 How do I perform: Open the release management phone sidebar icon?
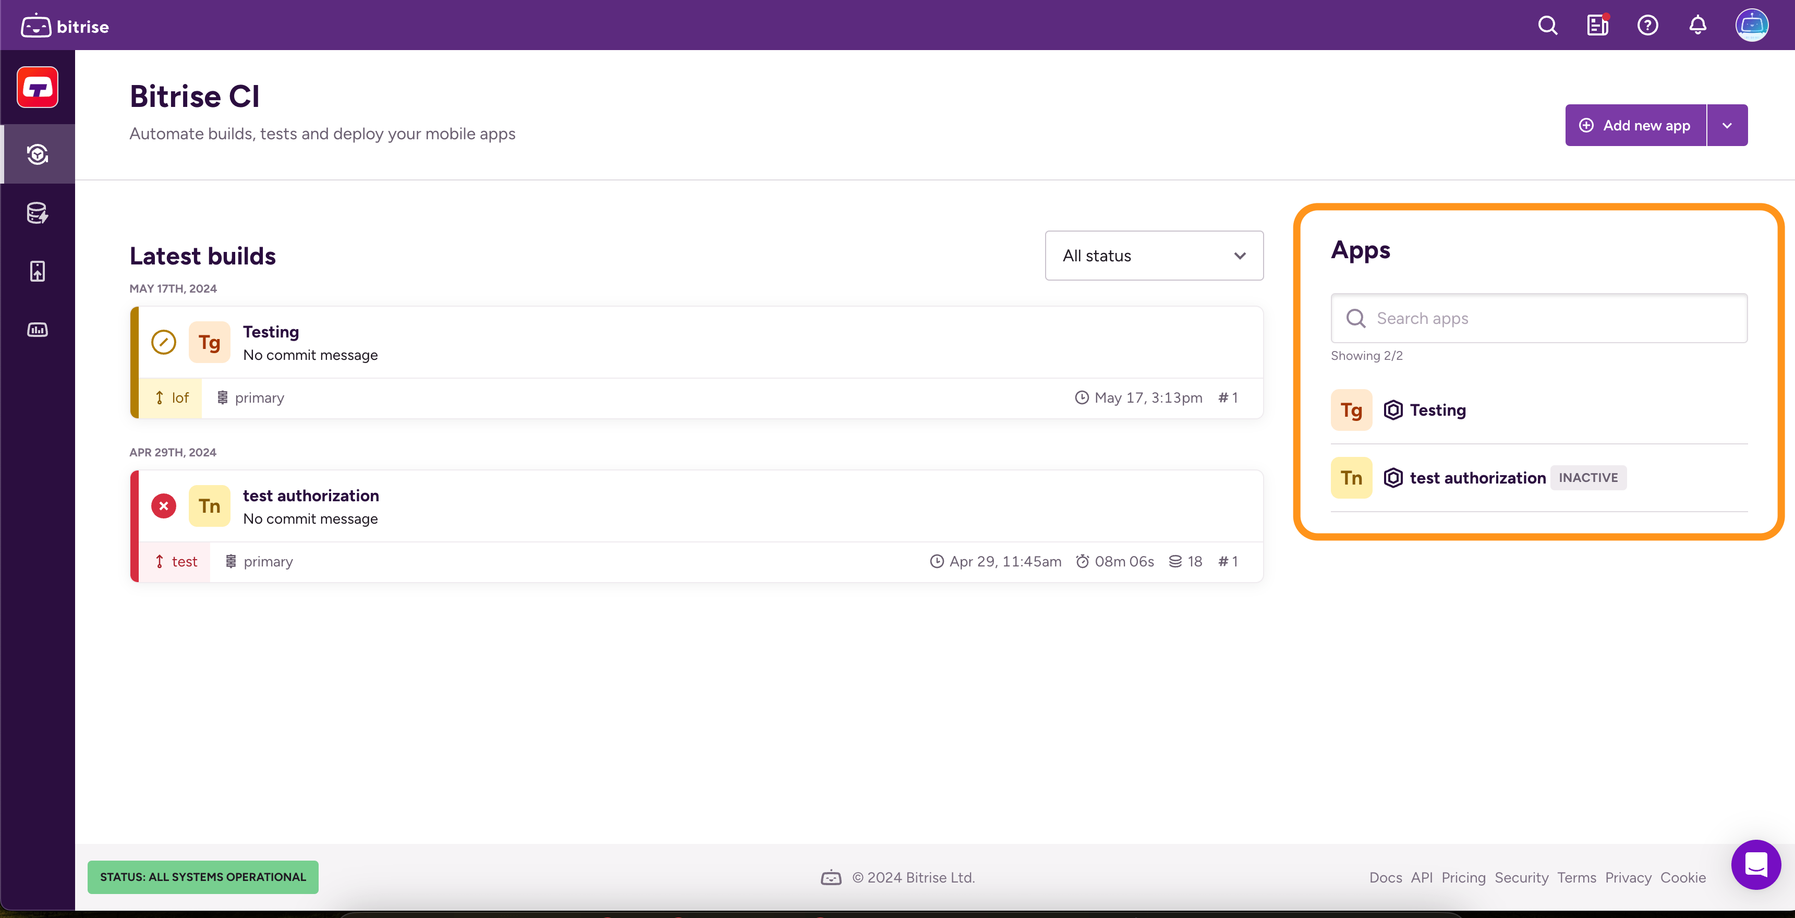coord(38,271)
